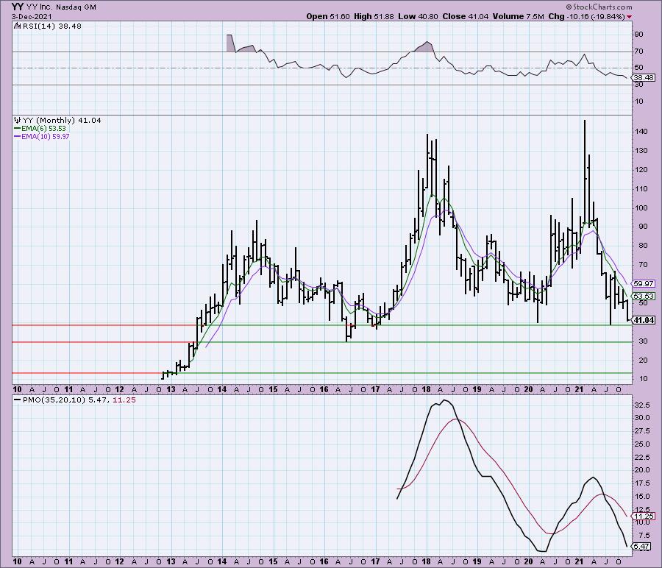The height and width of the screenshot is (568, 662).
Task: Click the 'Open 51.60' value
Action: [328, 16]
